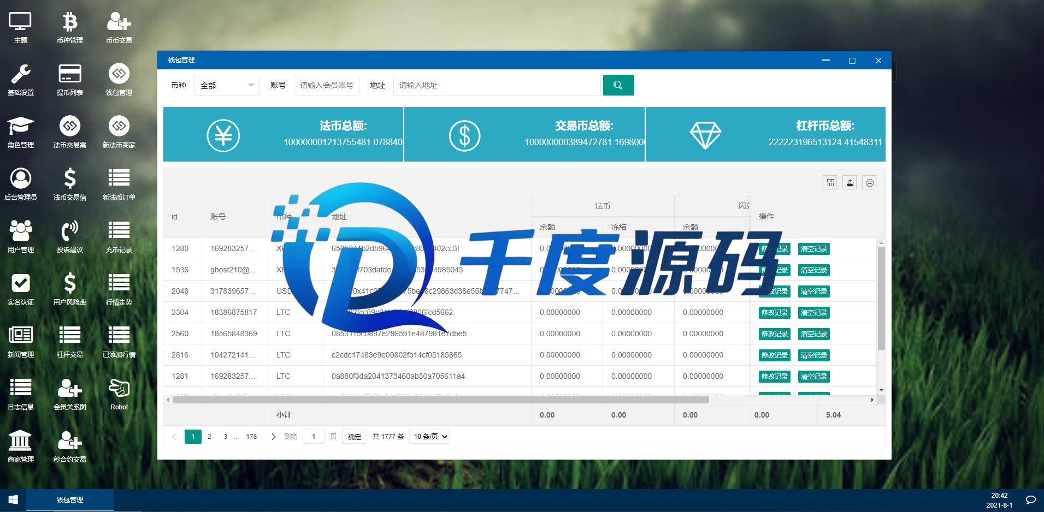1044x512 pixels.
Task: Click 清空记录 for row 1536
Action: point(814,270)
